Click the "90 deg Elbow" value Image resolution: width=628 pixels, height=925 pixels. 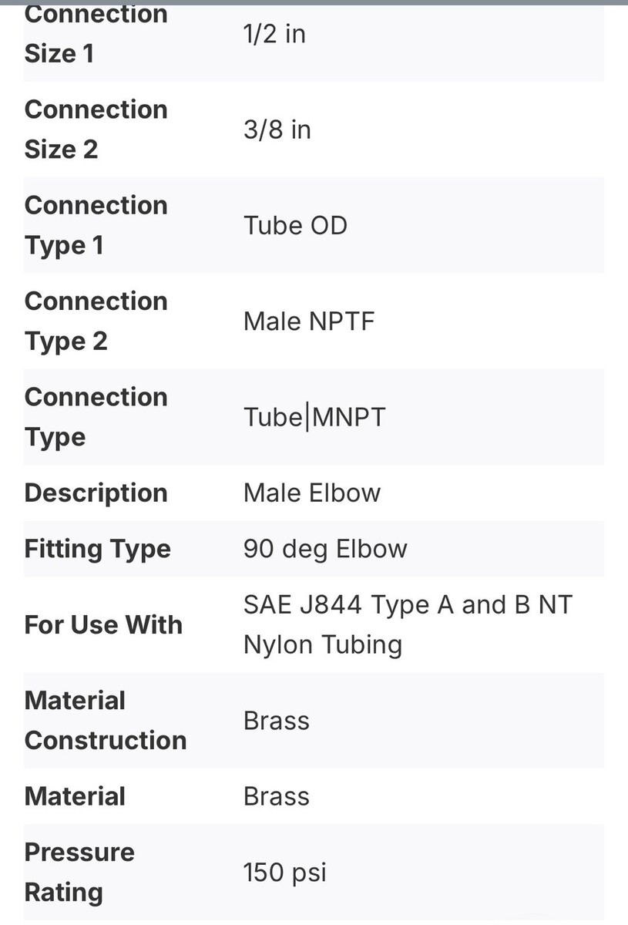(324, 549)
